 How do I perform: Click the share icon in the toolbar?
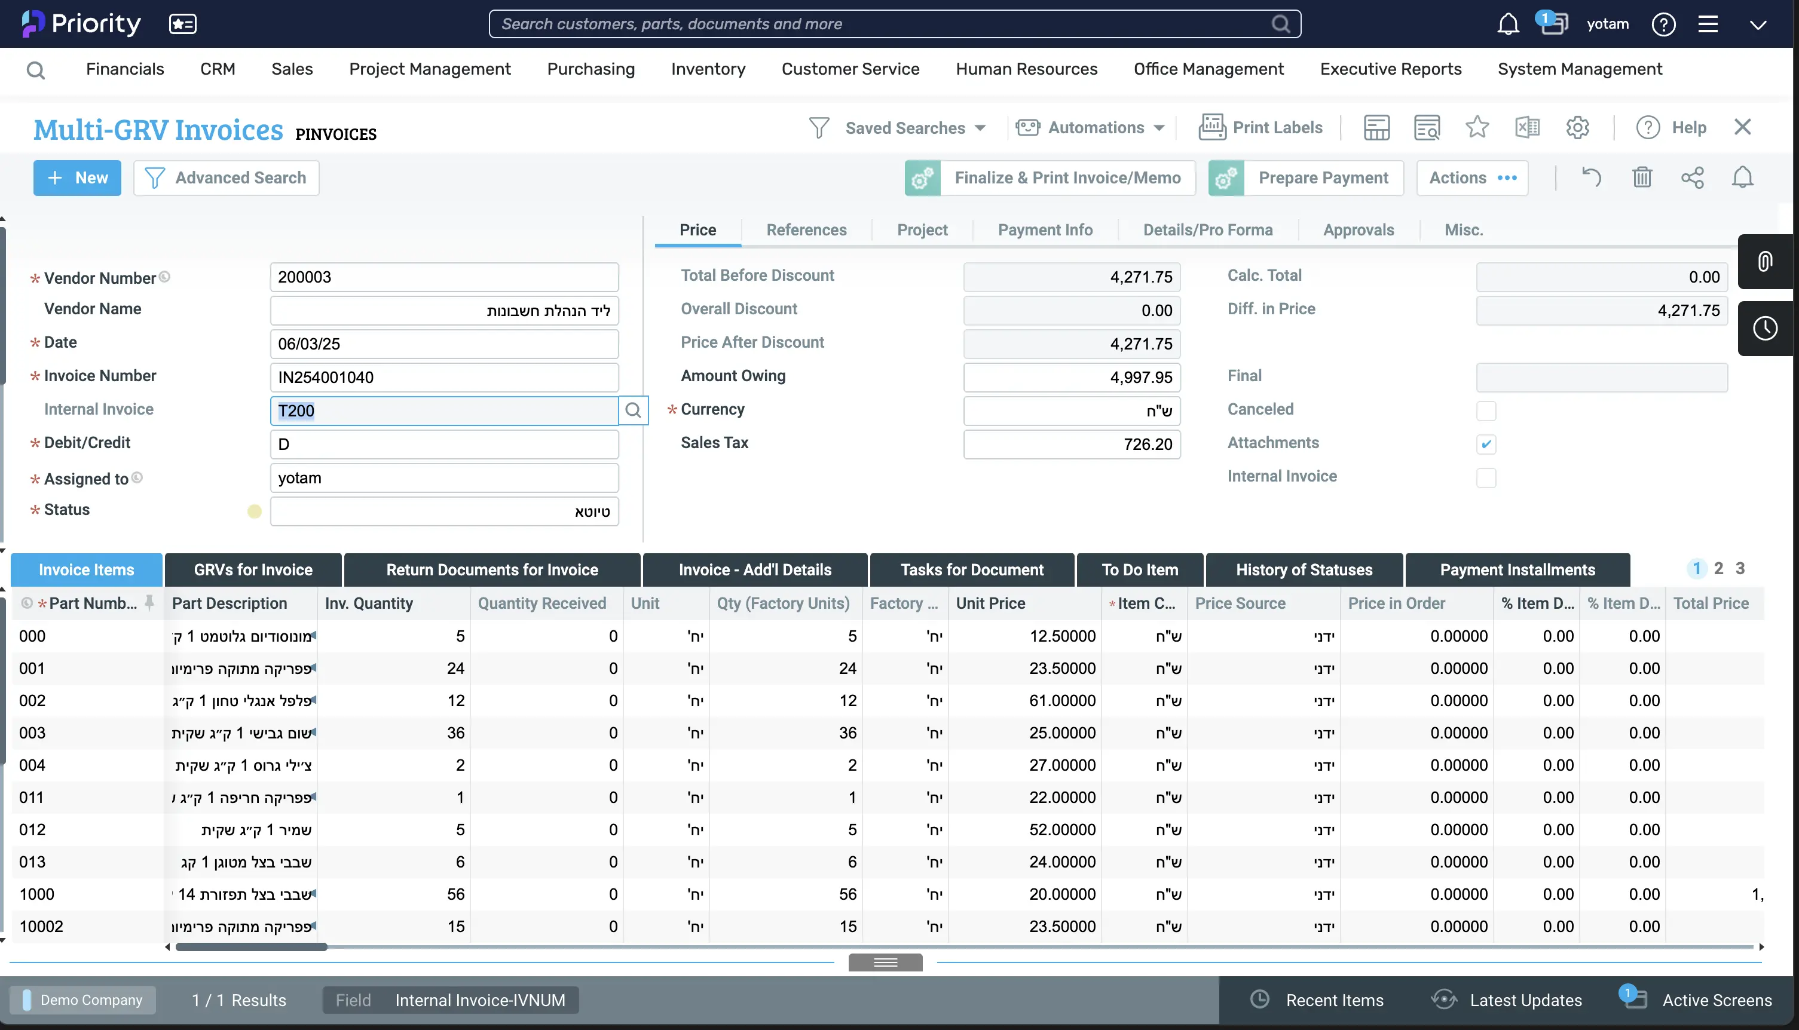click(1692, 177)
